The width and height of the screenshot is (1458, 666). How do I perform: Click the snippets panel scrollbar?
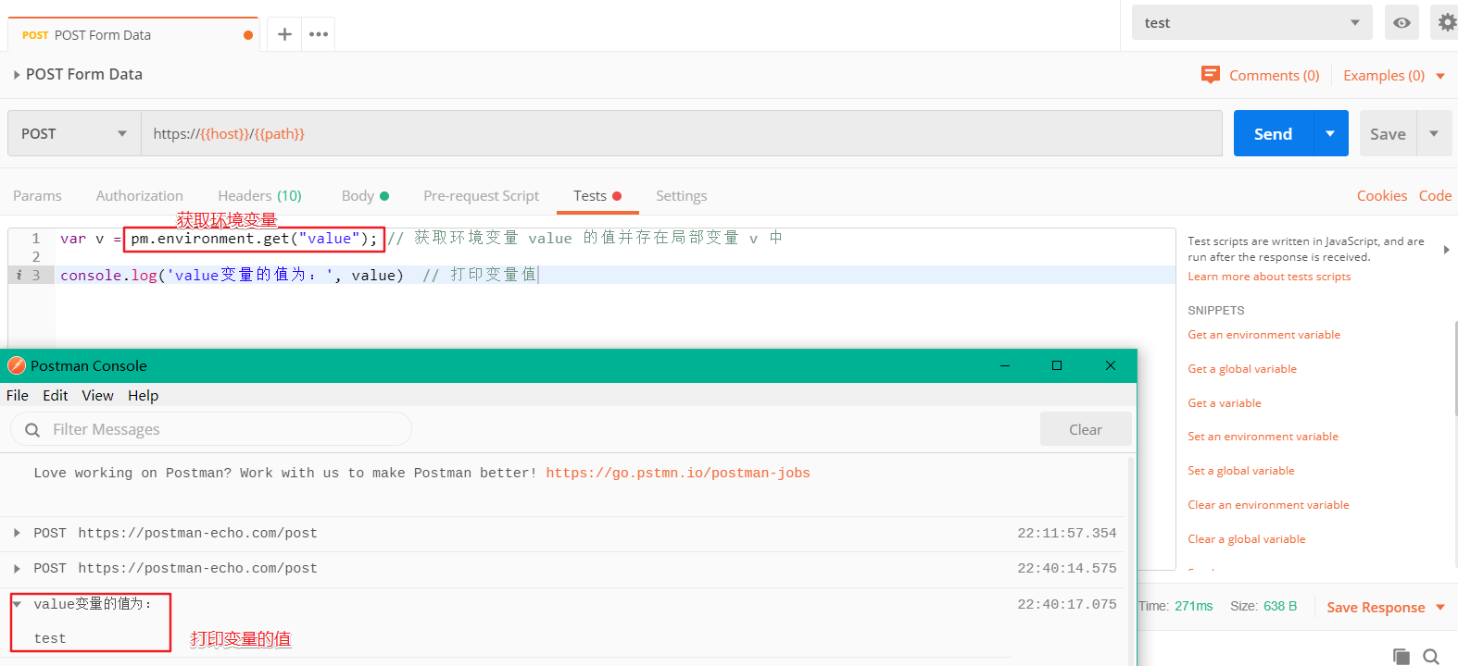tap(1455, 368)
